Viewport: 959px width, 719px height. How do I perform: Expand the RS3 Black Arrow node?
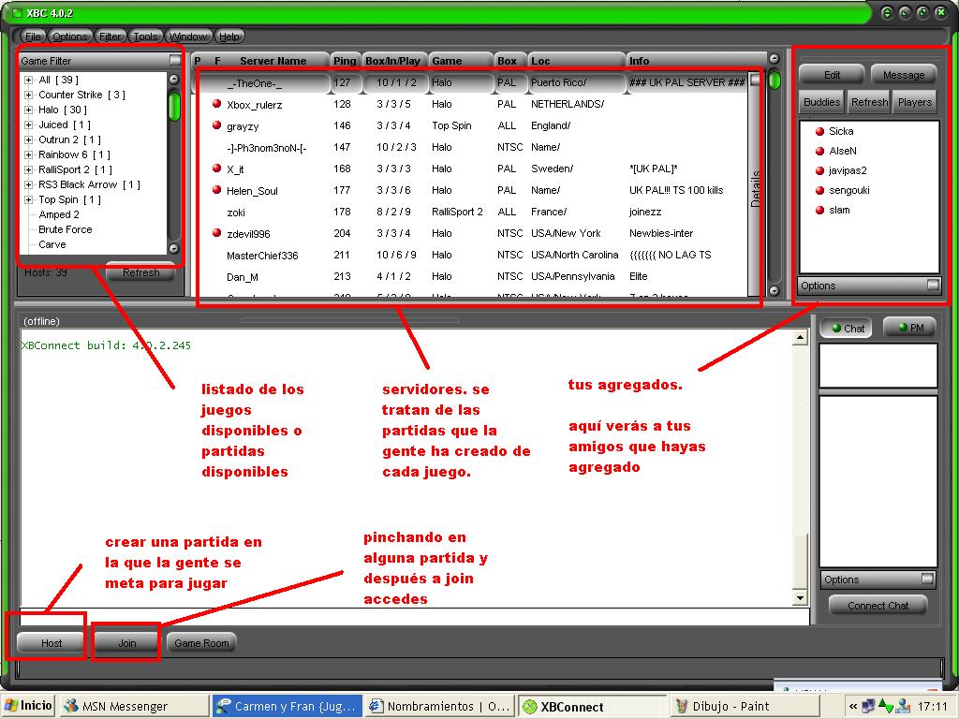28,184
